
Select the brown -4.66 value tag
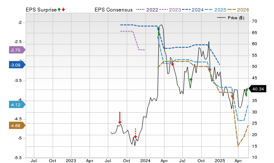17,125
